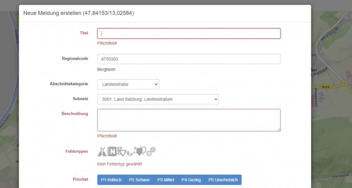Click inside the Beschreibung text area
Screen dimensions: 352x188
pos(189,120)
